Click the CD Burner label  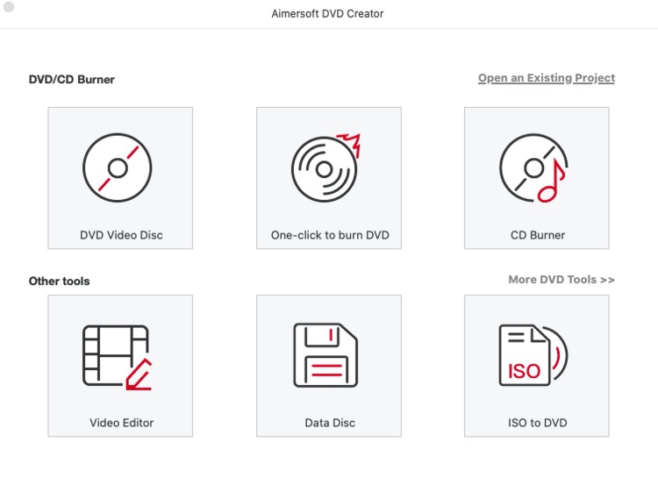[x=538, y=235]
